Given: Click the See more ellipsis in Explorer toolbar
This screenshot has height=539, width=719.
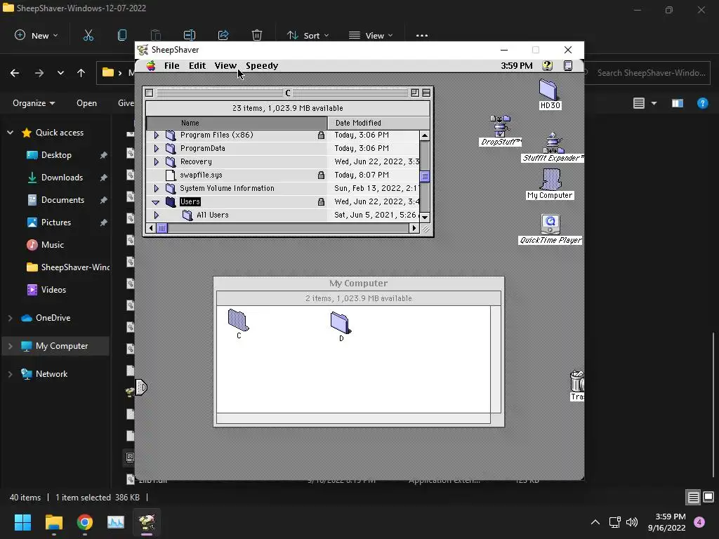Looking at the screenshot, I should (x=422, y=35).
